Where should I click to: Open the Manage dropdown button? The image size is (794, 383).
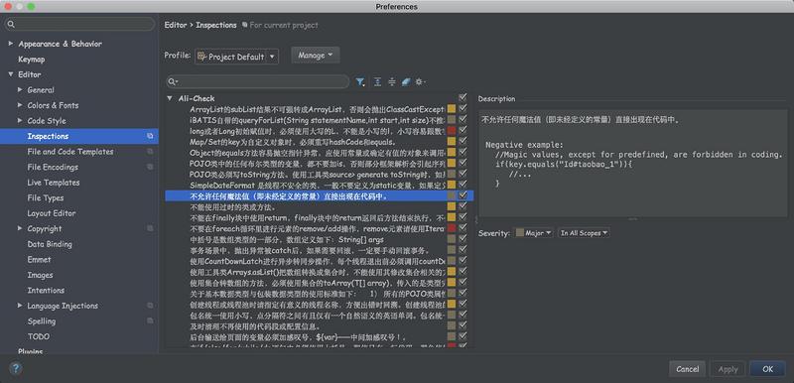click(315, 56)
